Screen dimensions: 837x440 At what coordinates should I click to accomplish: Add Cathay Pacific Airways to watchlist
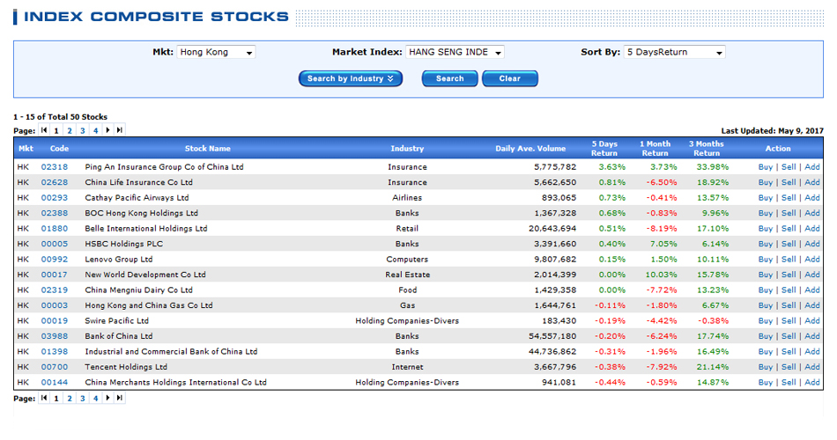812,198
